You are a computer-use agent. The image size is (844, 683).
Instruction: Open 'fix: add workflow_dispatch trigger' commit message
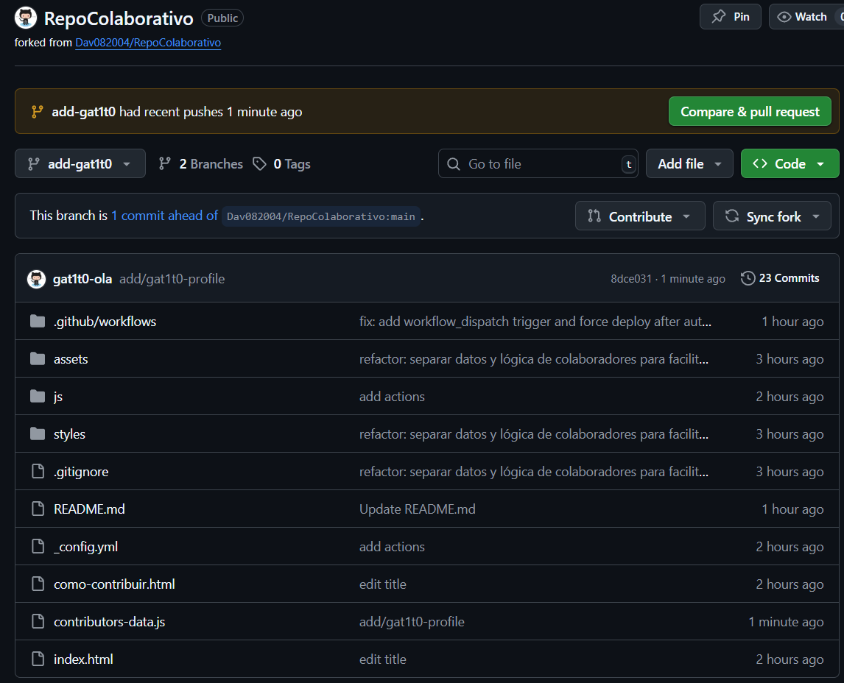pyautogui.click(x=535, y=321)
